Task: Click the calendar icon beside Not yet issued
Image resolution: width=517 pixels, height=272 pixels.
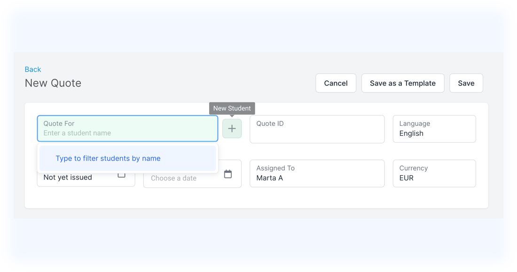Action: 121,175
